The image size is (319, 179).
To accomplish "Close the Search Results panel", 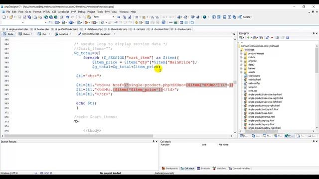I will (x=157, y=141).
